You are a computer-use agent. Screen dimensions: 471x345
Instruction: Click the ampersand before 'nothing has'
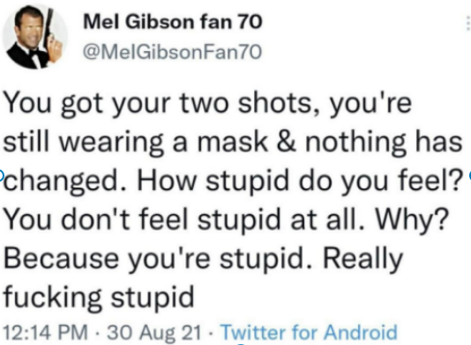(x=286, y=142)
